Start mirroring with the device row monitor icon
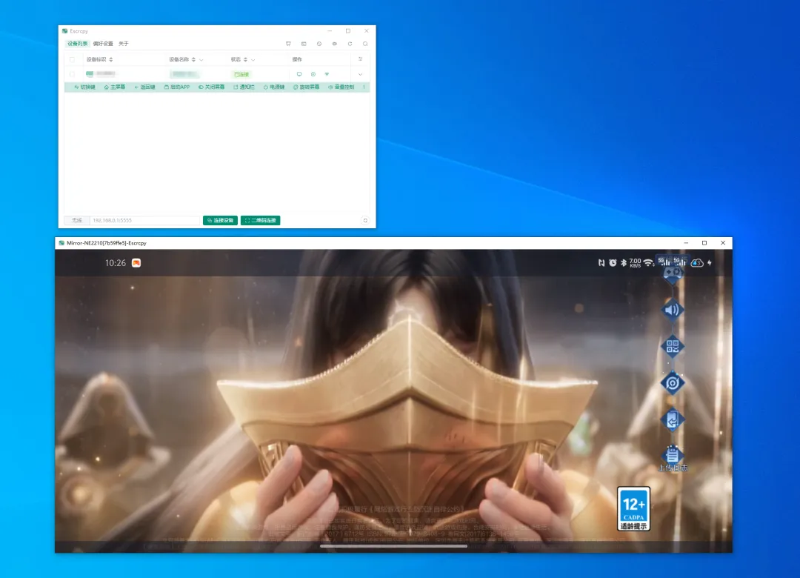Screen dimensions: 800x578 point(299,75)
